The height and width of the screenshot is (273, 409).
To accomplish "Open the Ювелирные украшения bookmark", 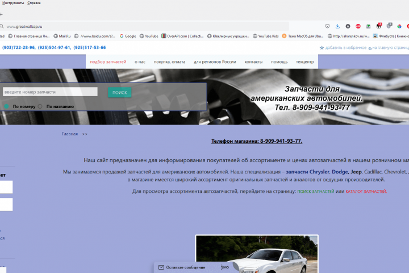I will point(228,36).
